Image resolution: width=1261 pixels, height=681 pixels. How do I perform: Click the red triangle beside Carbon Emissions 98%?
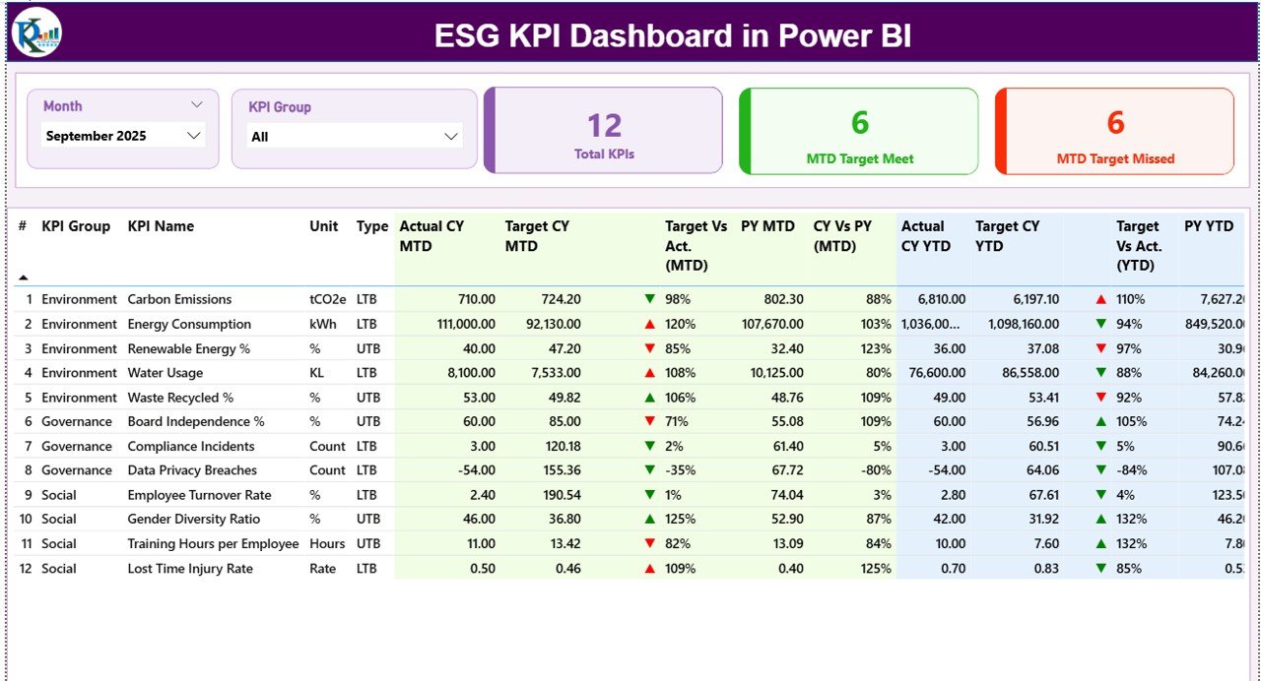click(647, 298)
